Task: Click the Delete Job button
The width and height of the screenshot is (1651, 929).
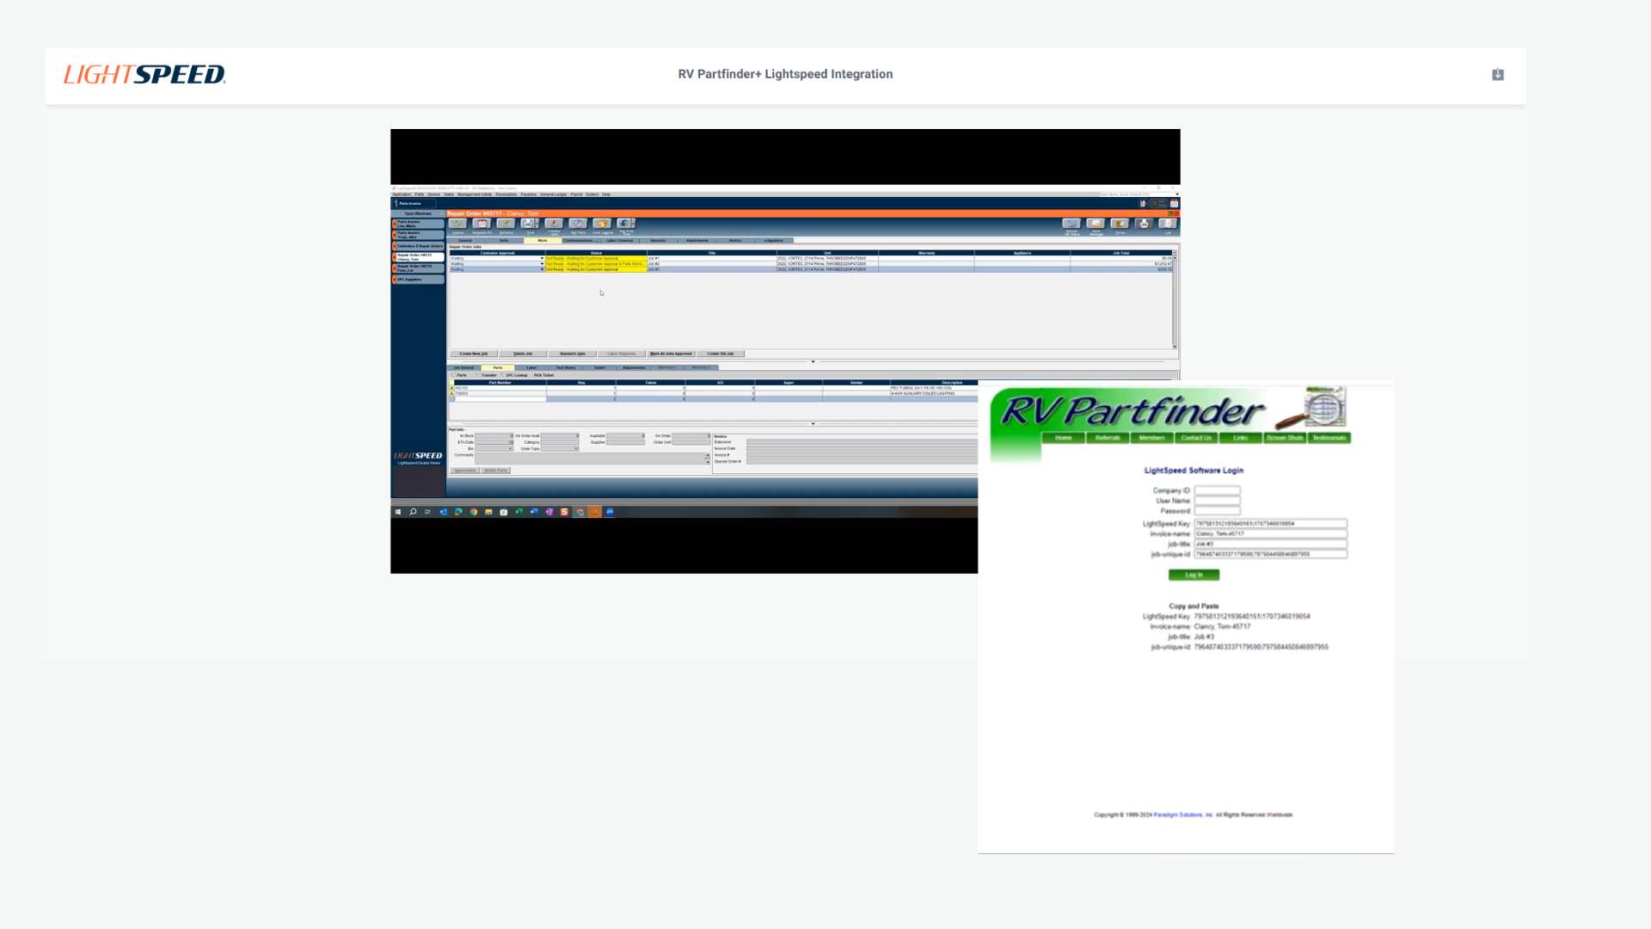Action: pos(523,354)
